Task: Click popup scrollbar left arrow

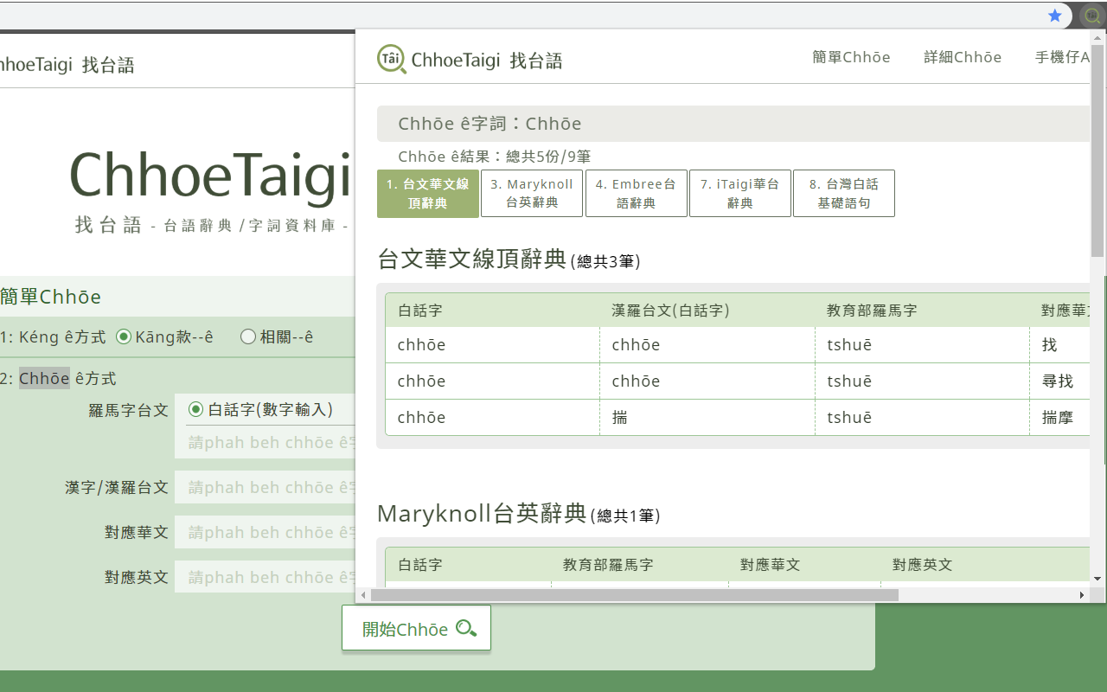Action: [x=363, y=595]
